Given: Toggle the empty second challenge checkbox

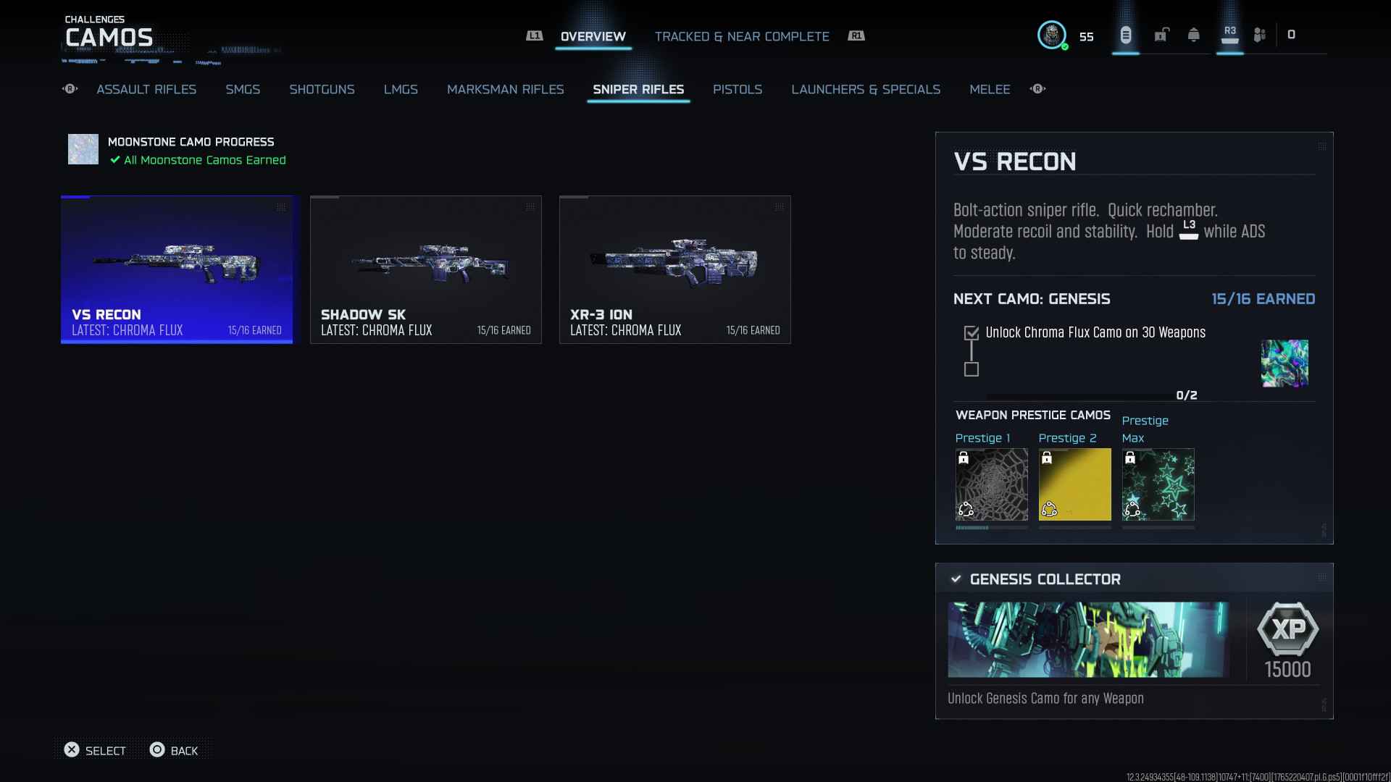Looking at the screenshot, I should click(972, 369).
